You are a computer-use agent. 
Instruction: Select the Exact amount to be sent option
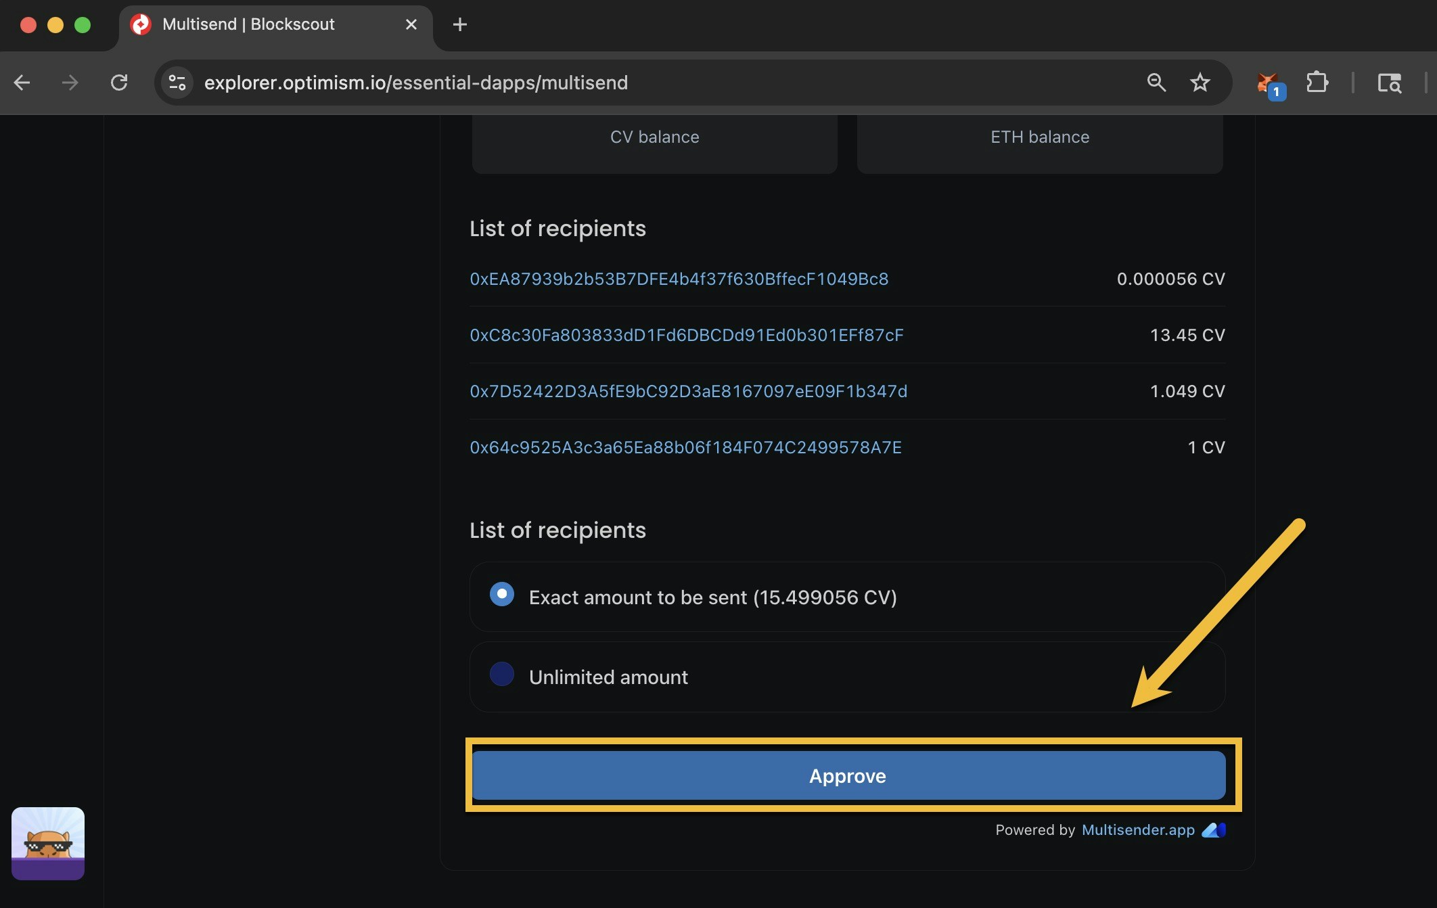(502, 595)
